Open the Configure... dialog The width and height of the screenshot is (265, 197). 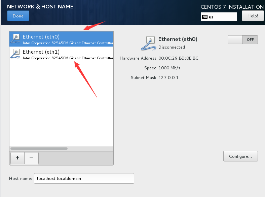(x=240, y=156)
